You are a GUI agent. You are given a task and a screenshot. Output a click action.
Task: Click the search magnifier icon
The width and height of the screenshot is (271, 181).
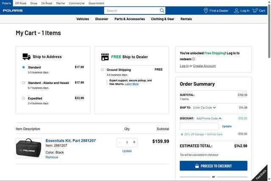[x=162, y=11]
